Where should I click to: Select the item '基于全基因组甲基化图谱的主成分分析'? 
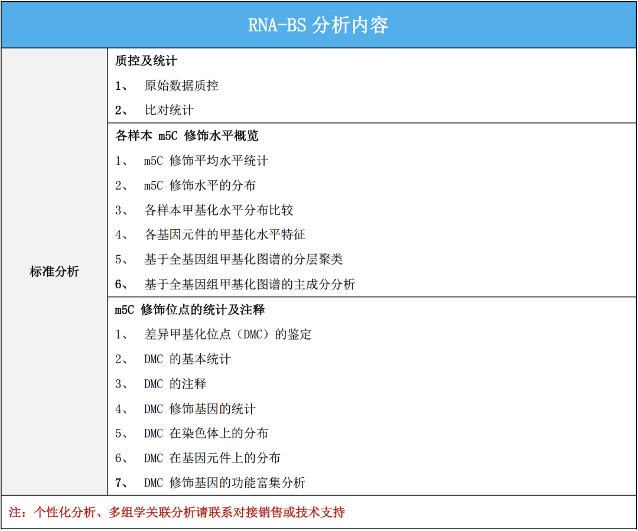click(x=249, y=284)
